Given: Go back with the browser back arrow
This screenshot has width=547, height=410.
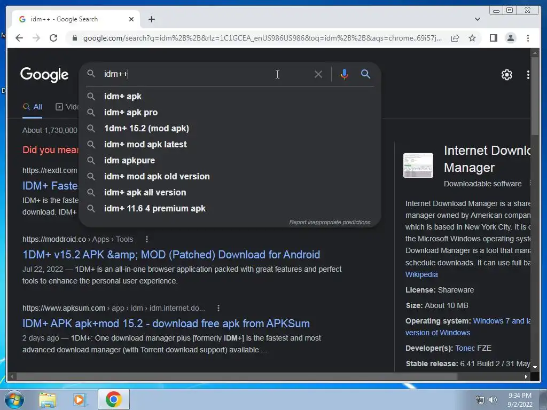Looking at the screenshot, I should pos(19,38).
